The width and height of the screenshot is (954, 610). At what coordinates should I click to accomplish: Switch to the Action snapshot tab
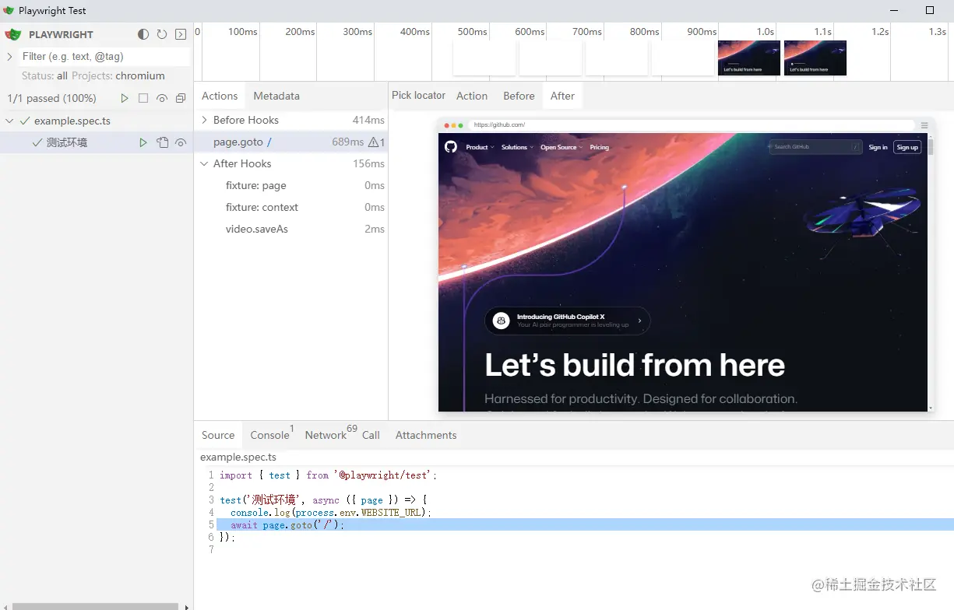point(472,96)
